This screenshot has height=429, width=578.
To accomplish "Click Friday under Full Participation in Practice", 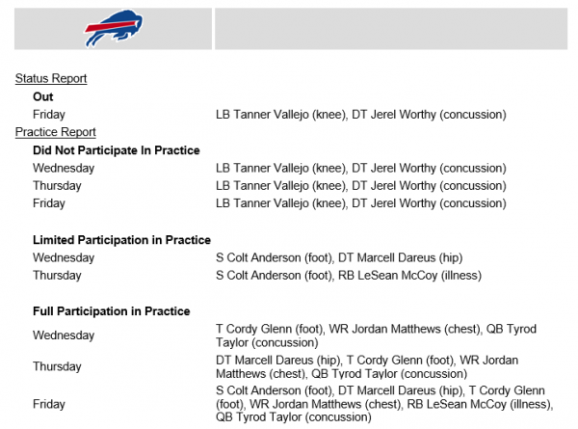I will tap(48, 404).
